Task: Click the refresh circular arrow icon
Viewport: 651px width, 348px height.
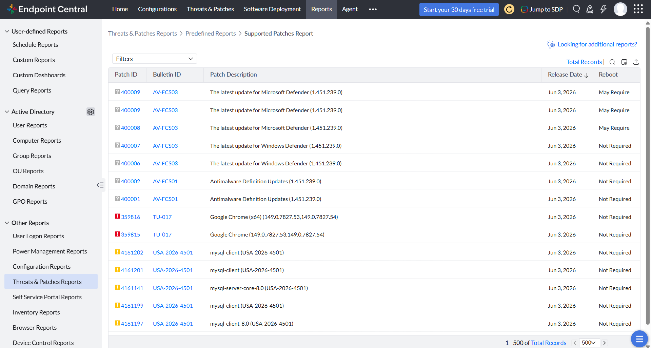Action: point(509,9)
